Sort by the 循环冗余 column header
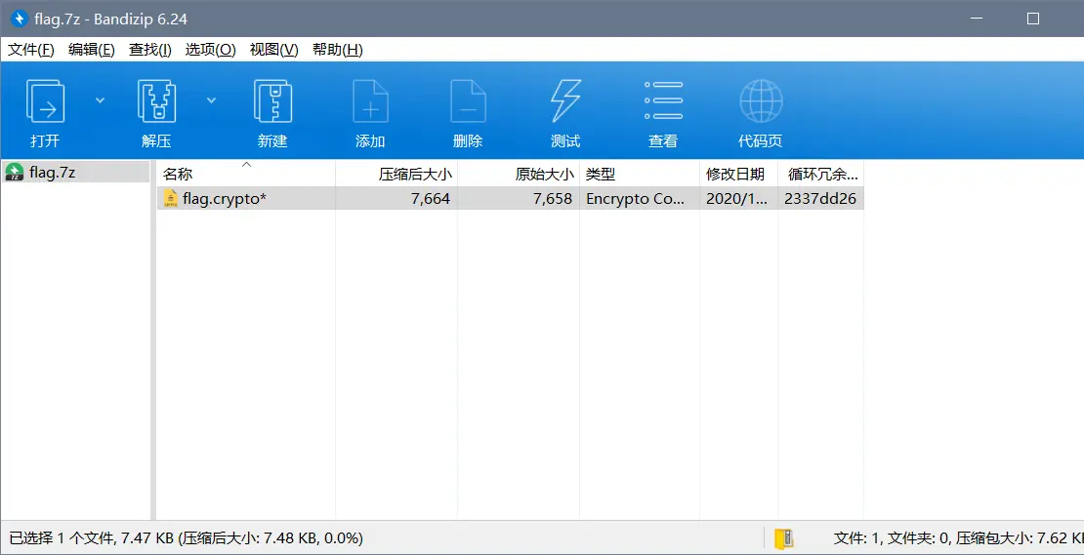The width and height of the screenshot is (1084, 555). tap(820, 174)
